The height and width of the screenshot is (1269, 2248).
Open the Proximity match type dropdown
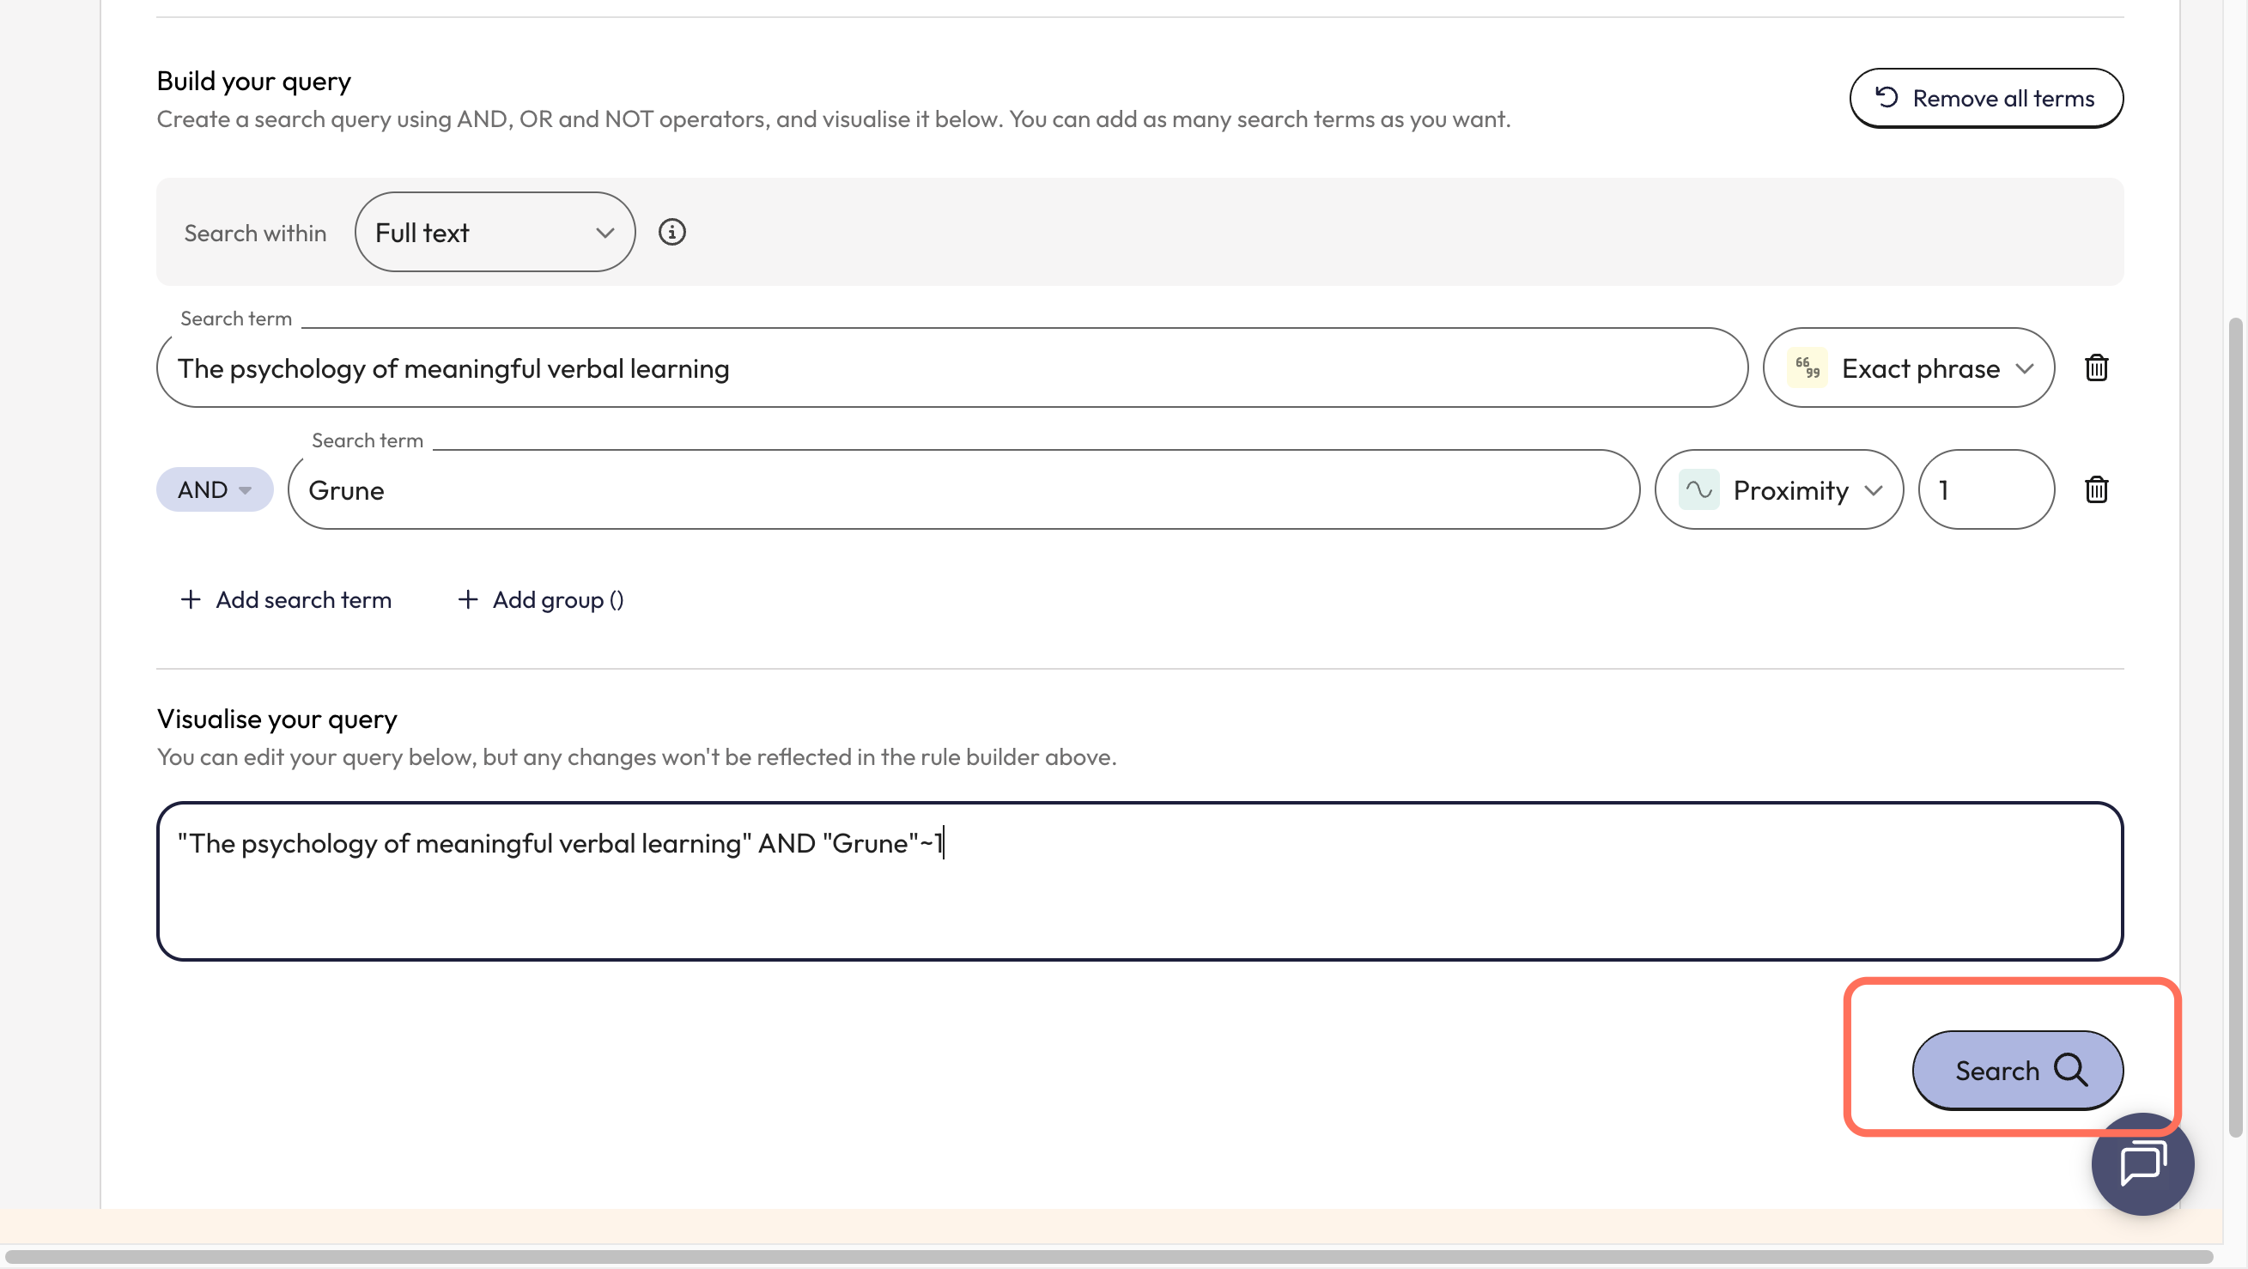pyautogui.click(x=1778, y=489)
